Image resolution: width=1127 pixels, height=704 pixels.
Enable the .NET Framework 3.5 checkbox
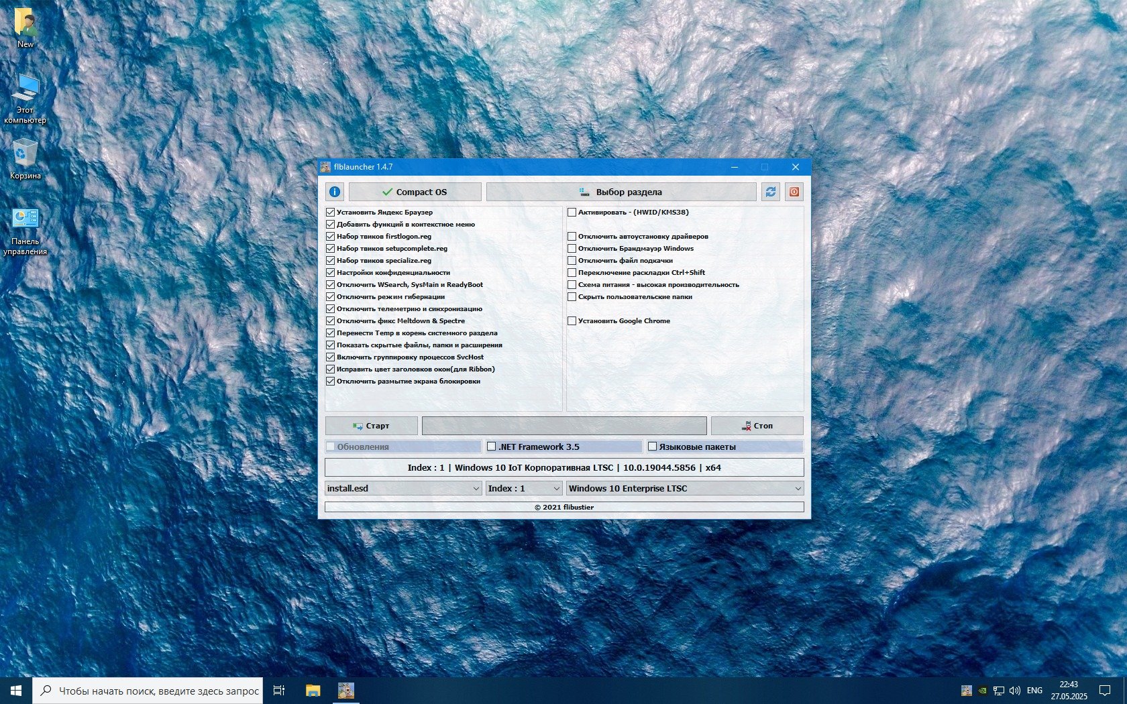tap(492, 447)
